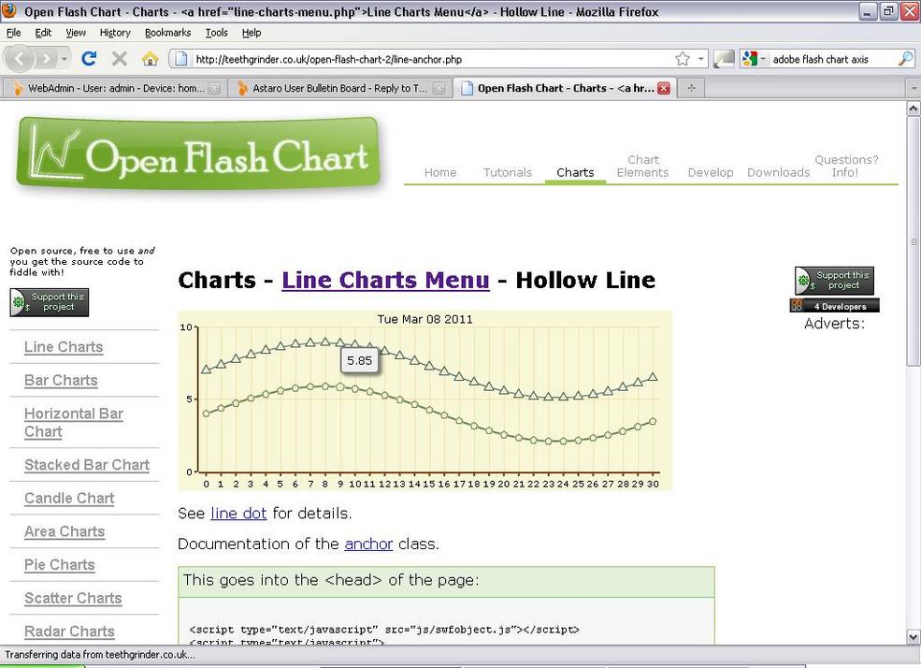The height and width of the screenshot is (668, 921).
Task: Open the Help menu
Action: pyautogui.click(x=252, y=33)
